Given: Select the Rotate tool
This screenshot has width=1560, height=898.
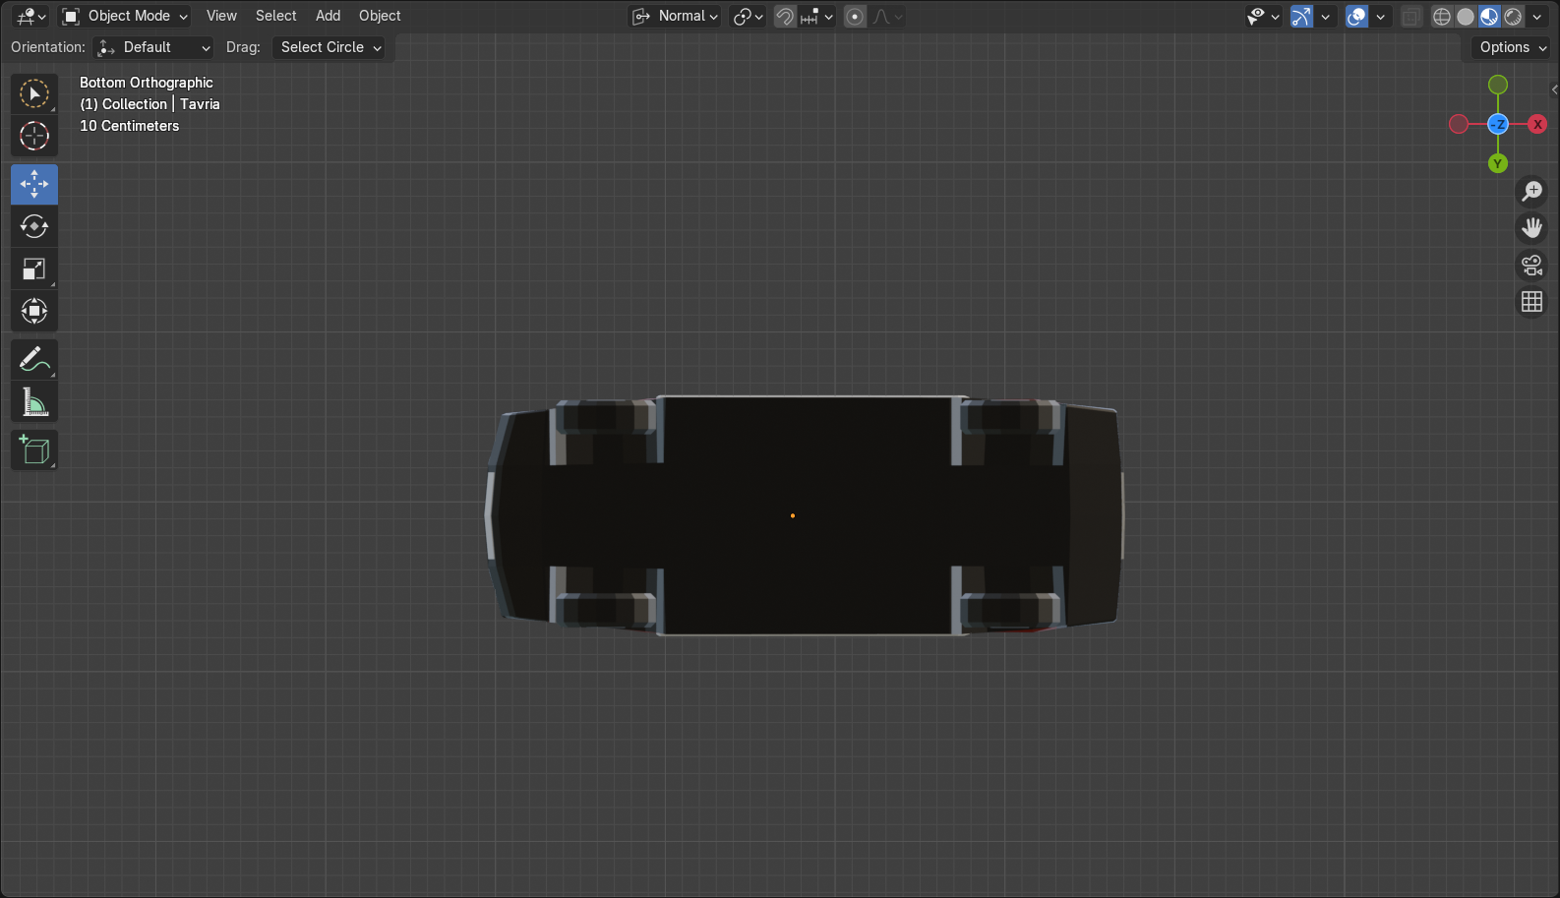Looking at the screenshot, I should [34, 226].
